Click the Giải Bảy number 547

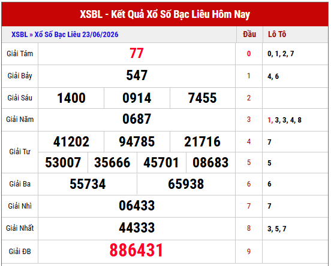pos(137,75)
